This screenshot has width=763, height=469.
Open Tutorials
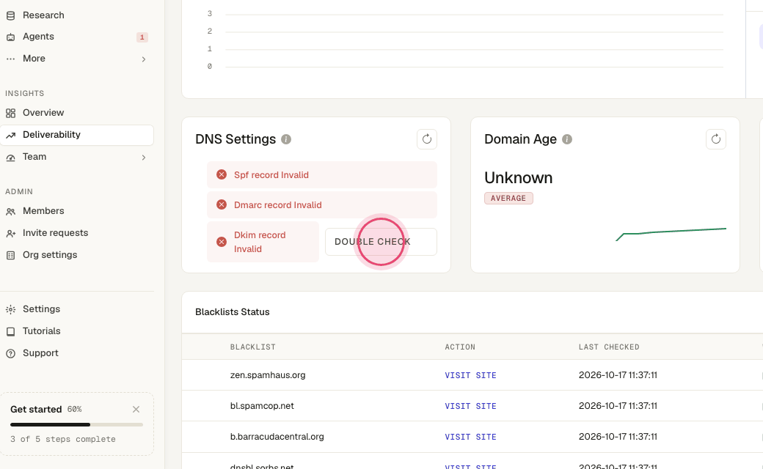(42, 331)
